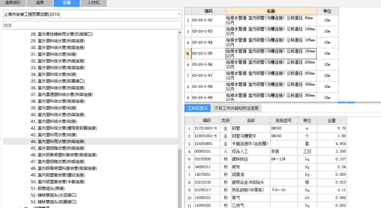Switch to the 工料机显示 tab
The image size is (381, 208).
[x=198, y=108]
